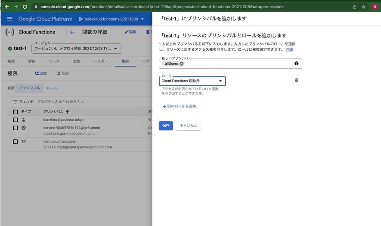Switch to the 詳細 tab
The height and width of the screenshot is (226, 381).
32,61
